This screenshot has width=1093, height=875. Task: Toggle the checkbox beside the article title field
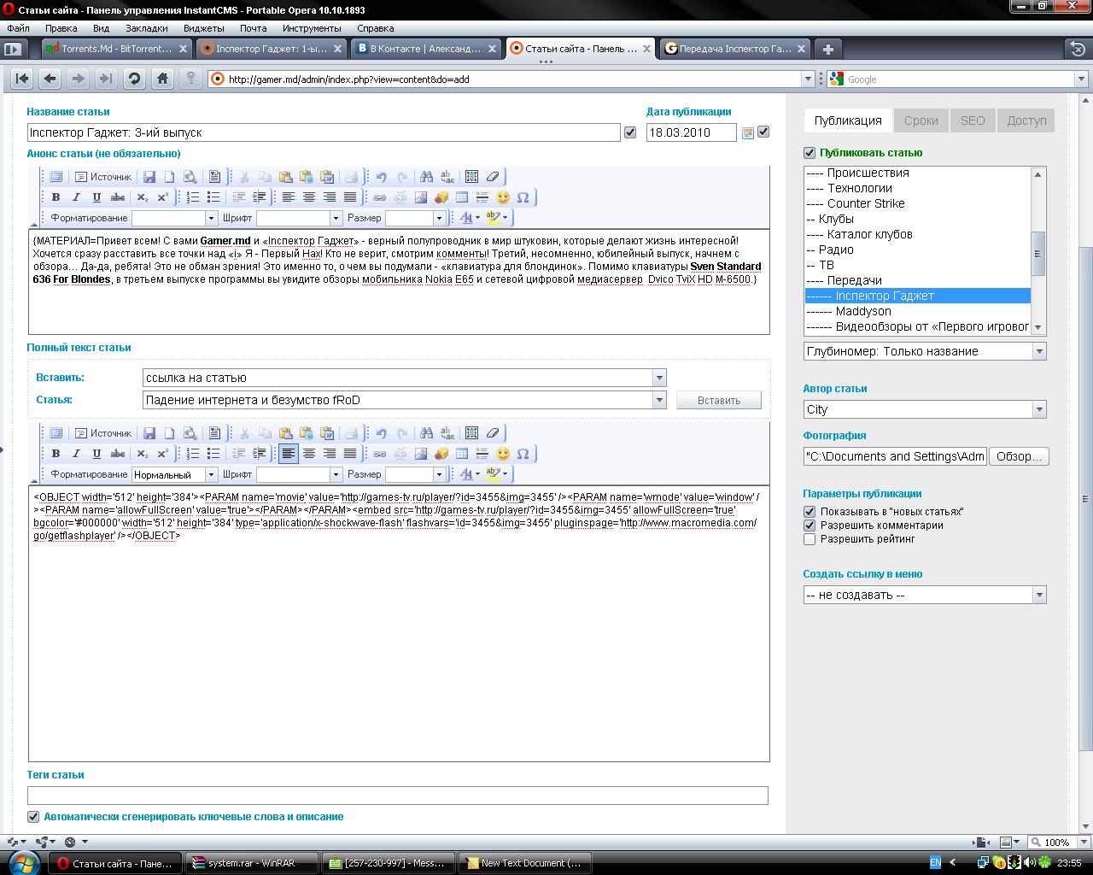coord(630,132)
